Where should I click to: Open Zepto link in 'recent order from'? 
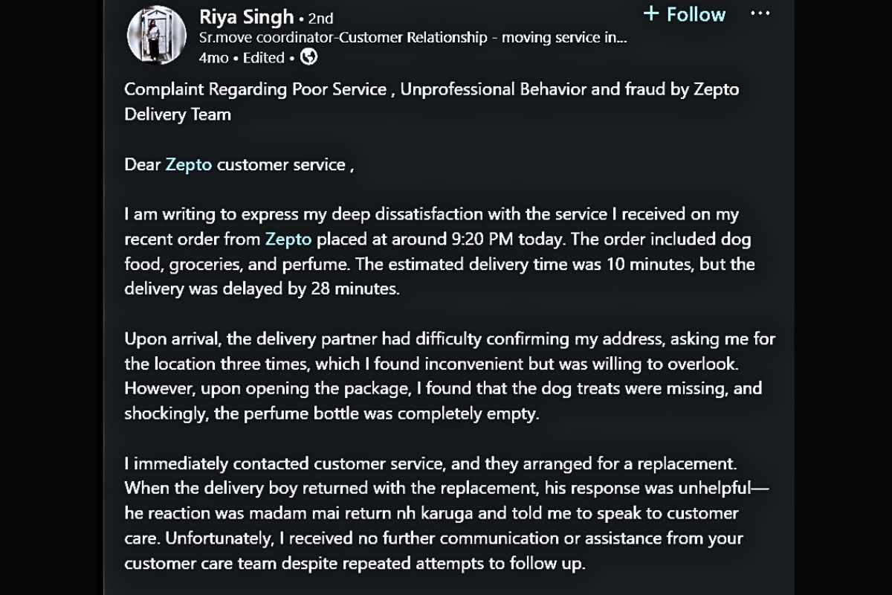coord(288,239)
